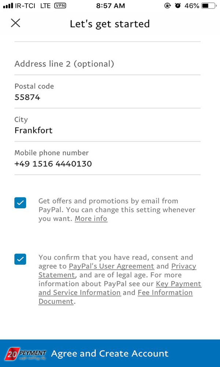
Task: Tap the battery icon in status bar
Action: (209, 6)
